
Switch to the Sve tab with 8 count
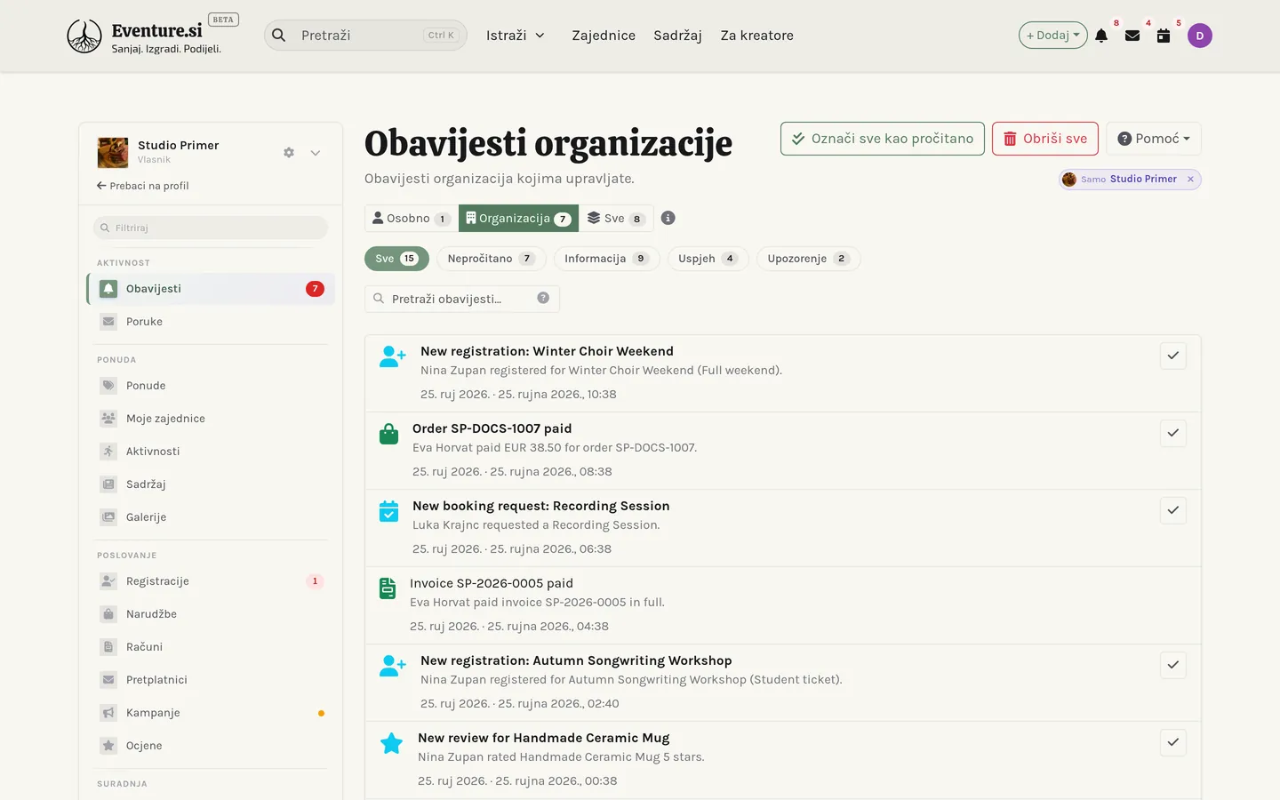coord(616,219)
